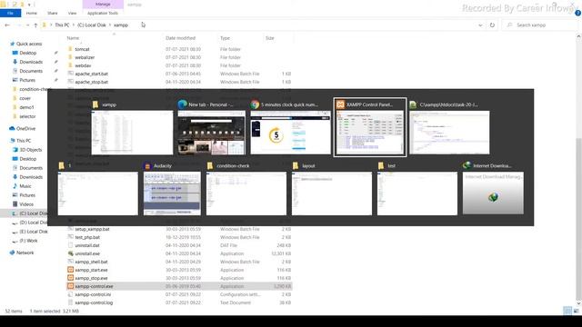This screenshot has height=327, width=582.
Task: Click the XAMPP icon in switcher title
Action: [x=340, y=104]
